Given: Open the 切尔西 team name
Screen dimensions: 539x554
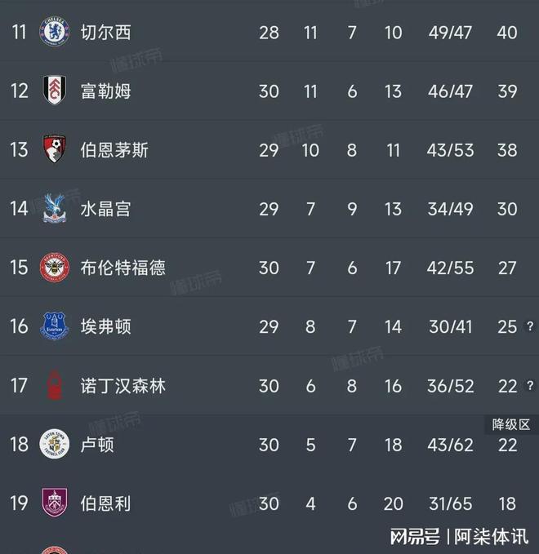Looking at the screenshot, I should point(105,33).
